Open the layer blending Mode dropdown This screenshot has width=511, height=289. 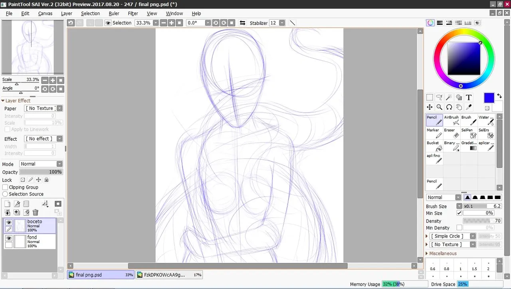click(41, 164)
